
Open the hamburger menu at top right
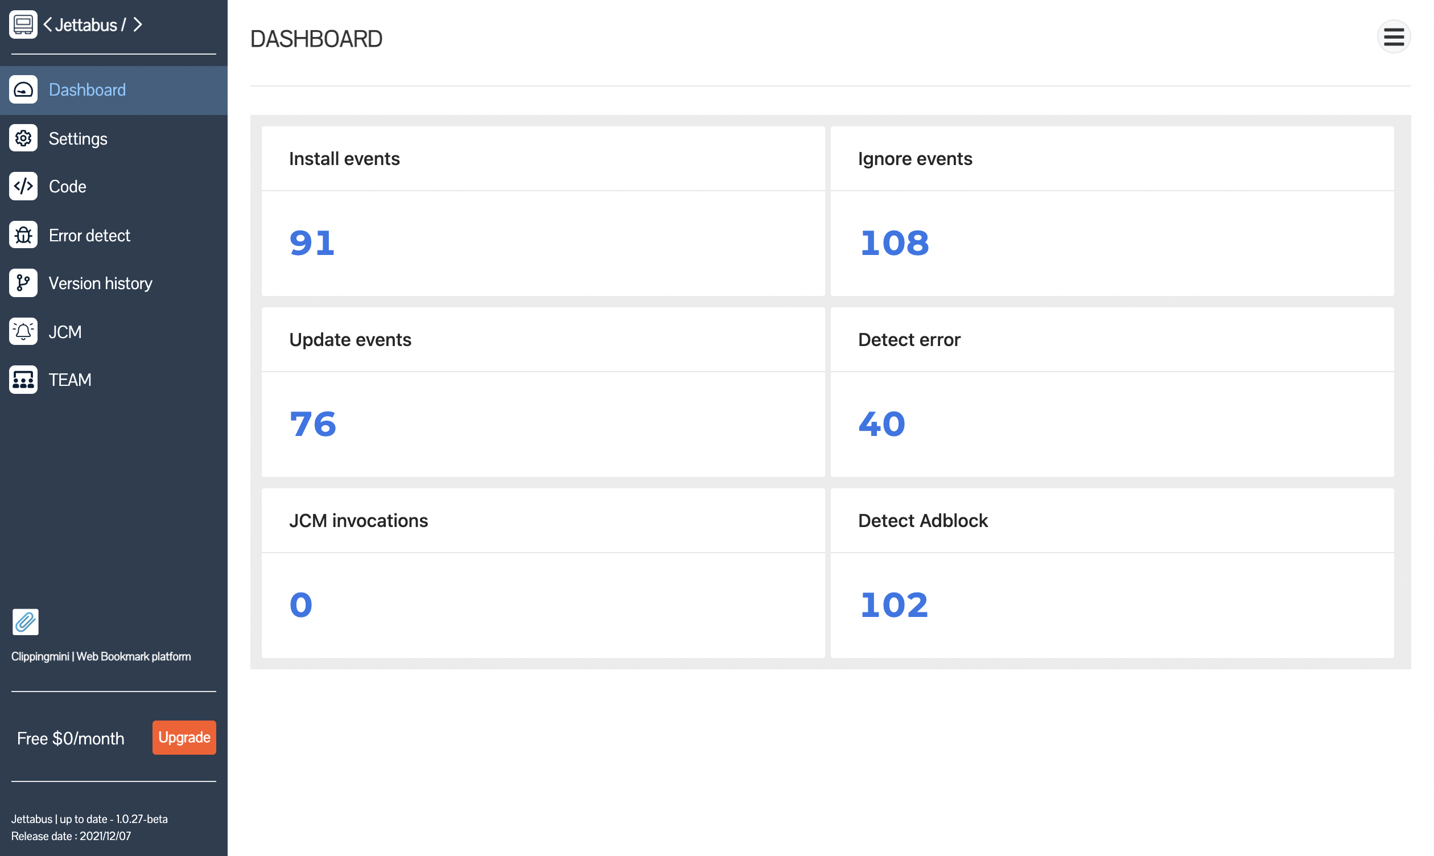tap(1394, 36)
